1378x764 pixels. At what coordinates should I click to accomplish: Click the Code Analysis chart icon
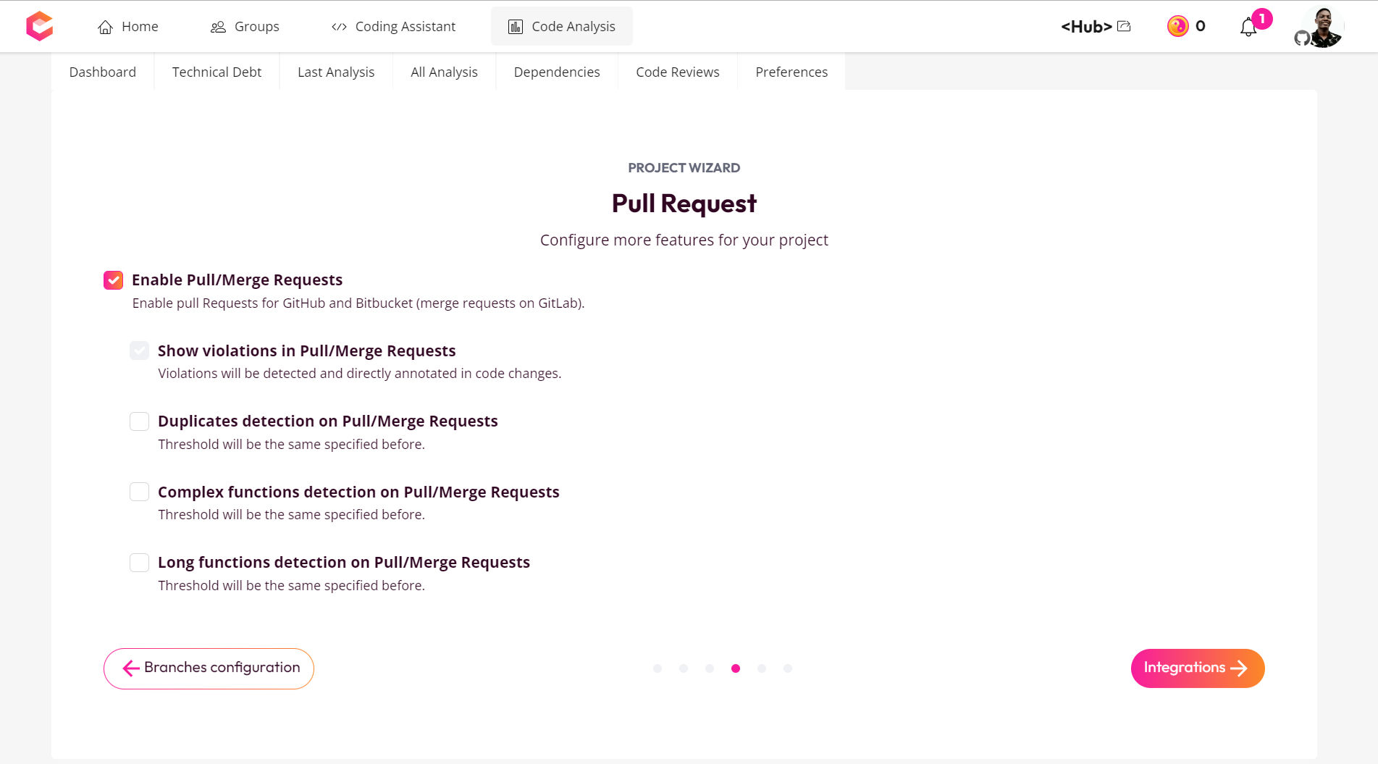[x=516, y=27]
